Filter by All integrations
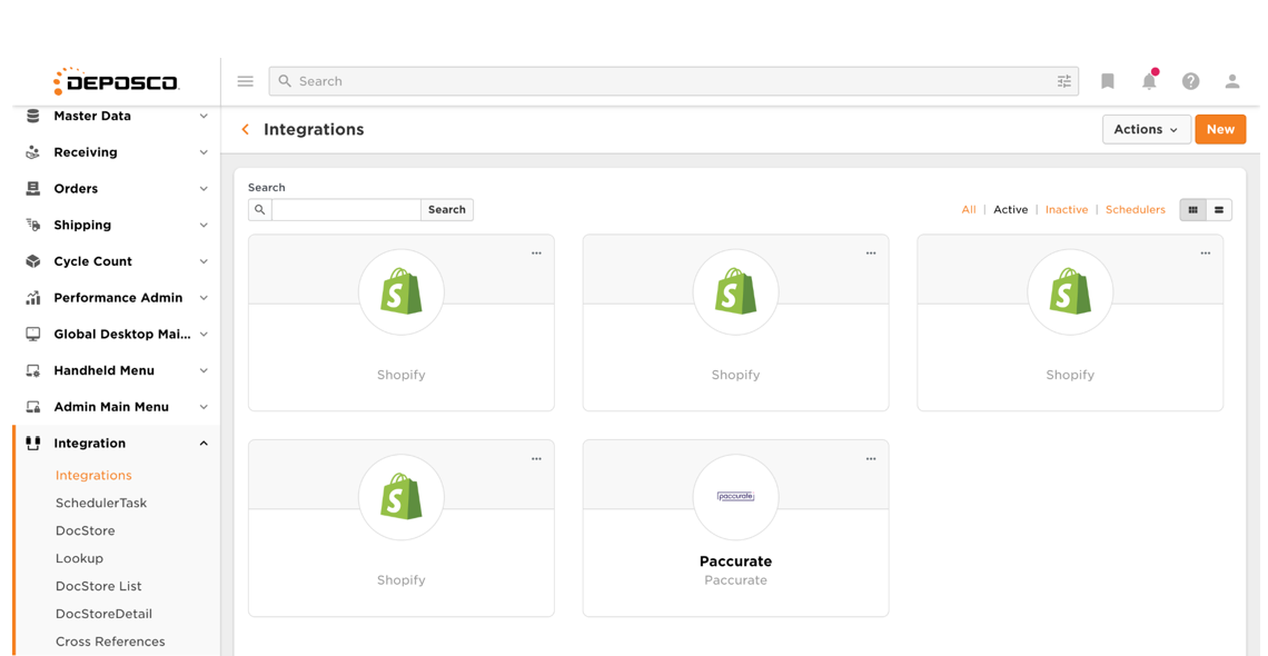 968,210
